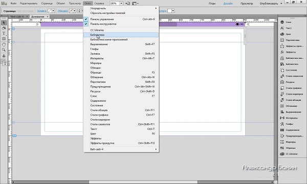Image resolution: width=307 pixels, height=184 pixels.
Task: Choose Сбросить настройки панелей menu entry
Action: (121, 13)
